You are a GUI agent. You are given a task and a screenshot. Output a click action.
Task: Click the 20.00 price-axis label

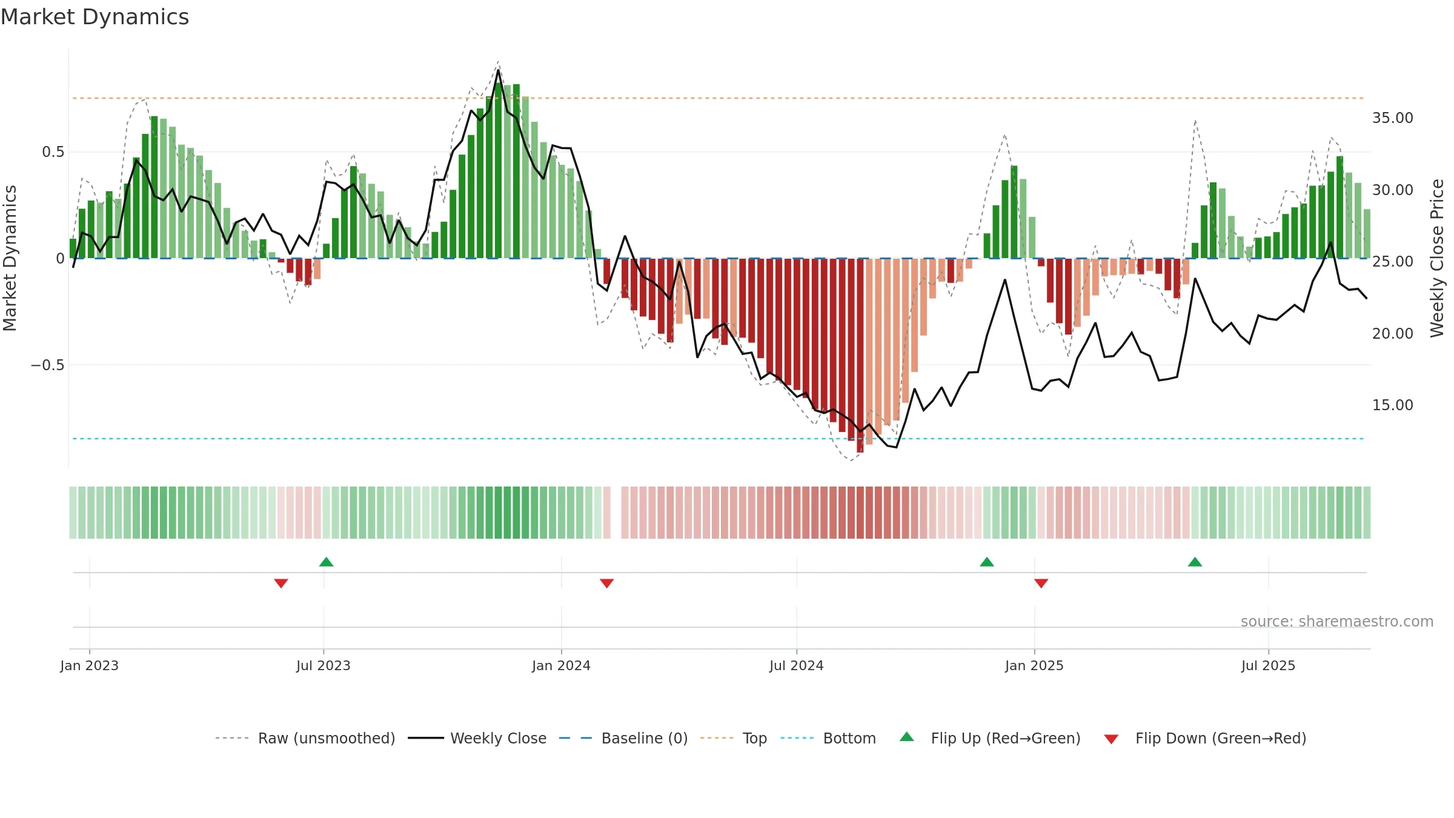[1393, 334]
